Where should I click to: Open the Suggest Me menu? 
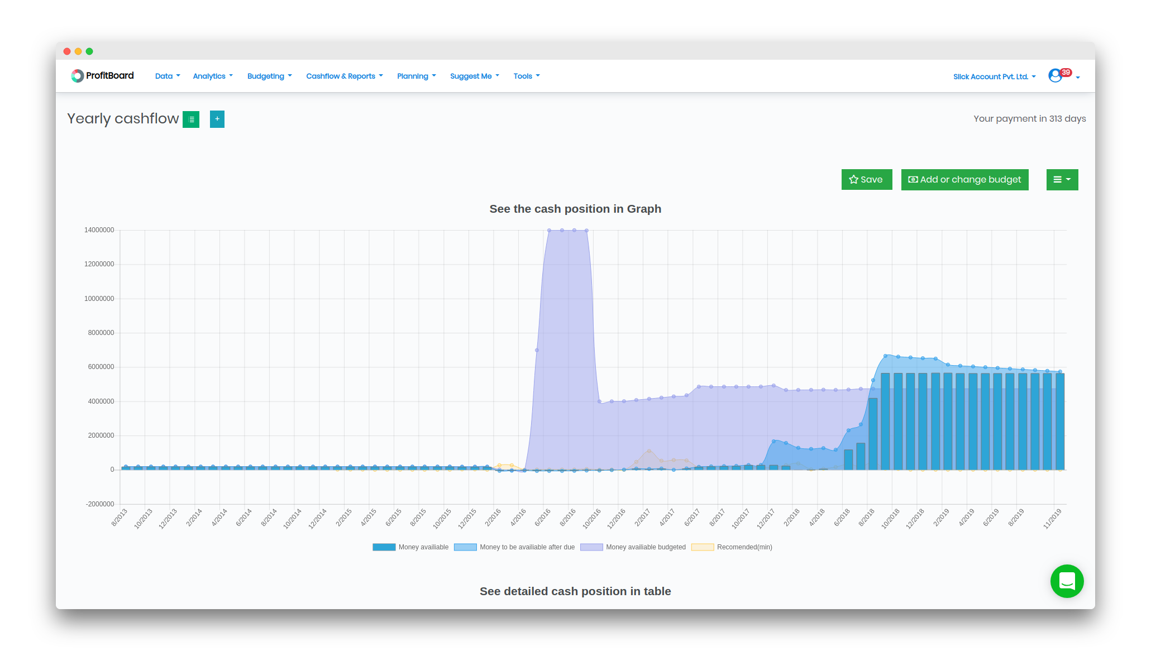pyautogui.click(x=475, y=76)
